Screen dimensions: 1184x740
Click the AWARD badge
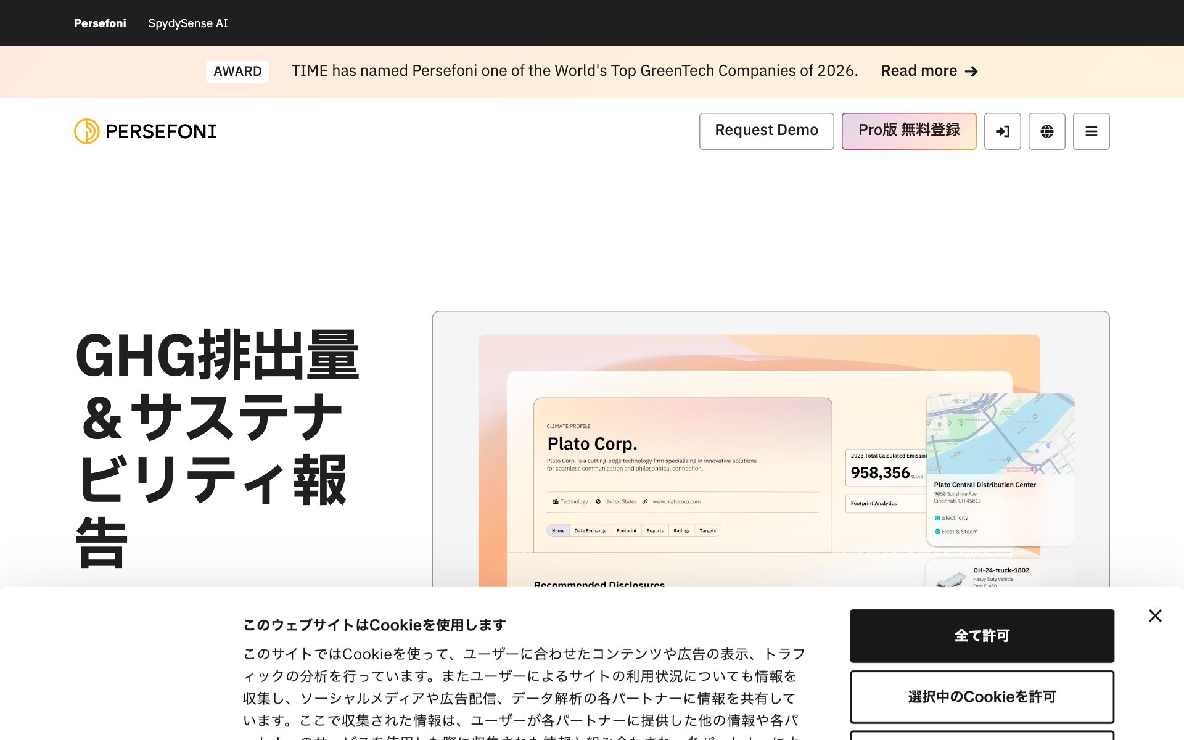click(237, 72)
